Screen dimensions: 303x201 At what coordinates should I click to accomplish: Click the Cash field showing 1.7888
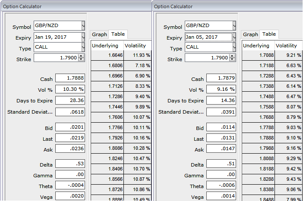point(70,78)
